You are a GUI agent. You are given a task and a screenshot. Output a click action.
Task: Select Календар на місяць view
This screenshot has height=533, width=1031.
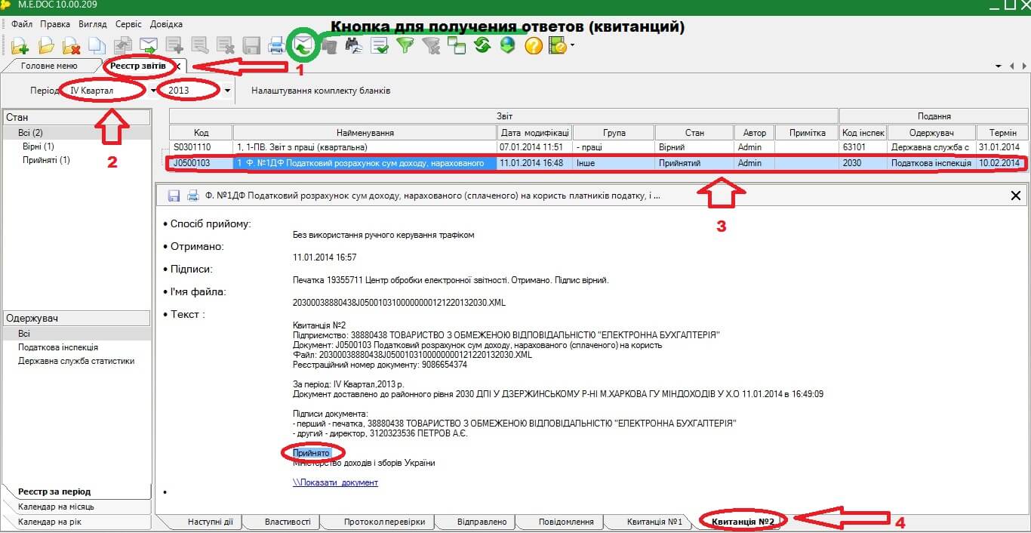[x=57, y=507]
